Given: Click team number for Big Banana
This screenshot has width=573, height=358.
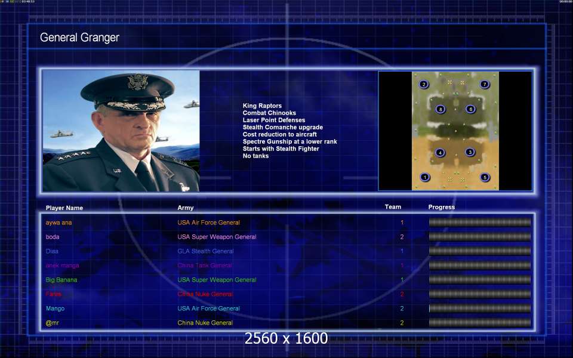Looking at the screenshot, I should tap(402, 280).
